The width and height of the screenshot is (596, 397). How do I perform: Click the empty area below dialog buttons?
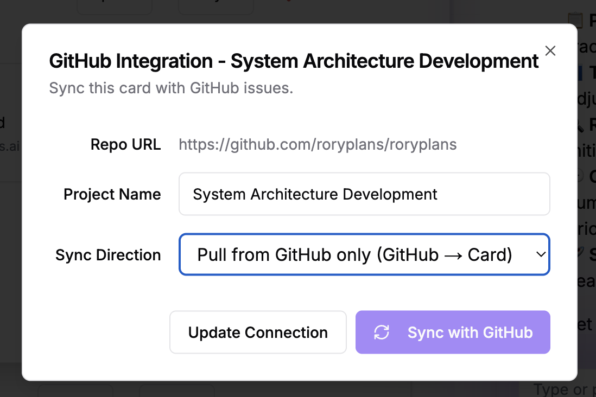point(299,367)
